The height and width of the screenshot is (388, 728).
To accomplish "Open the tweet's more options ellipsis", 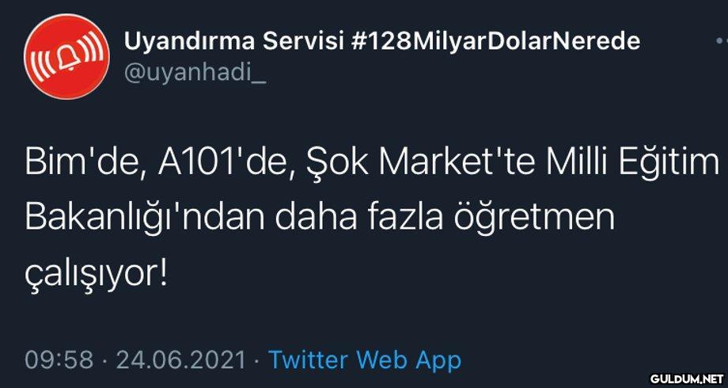I will (x=721, y=41).
